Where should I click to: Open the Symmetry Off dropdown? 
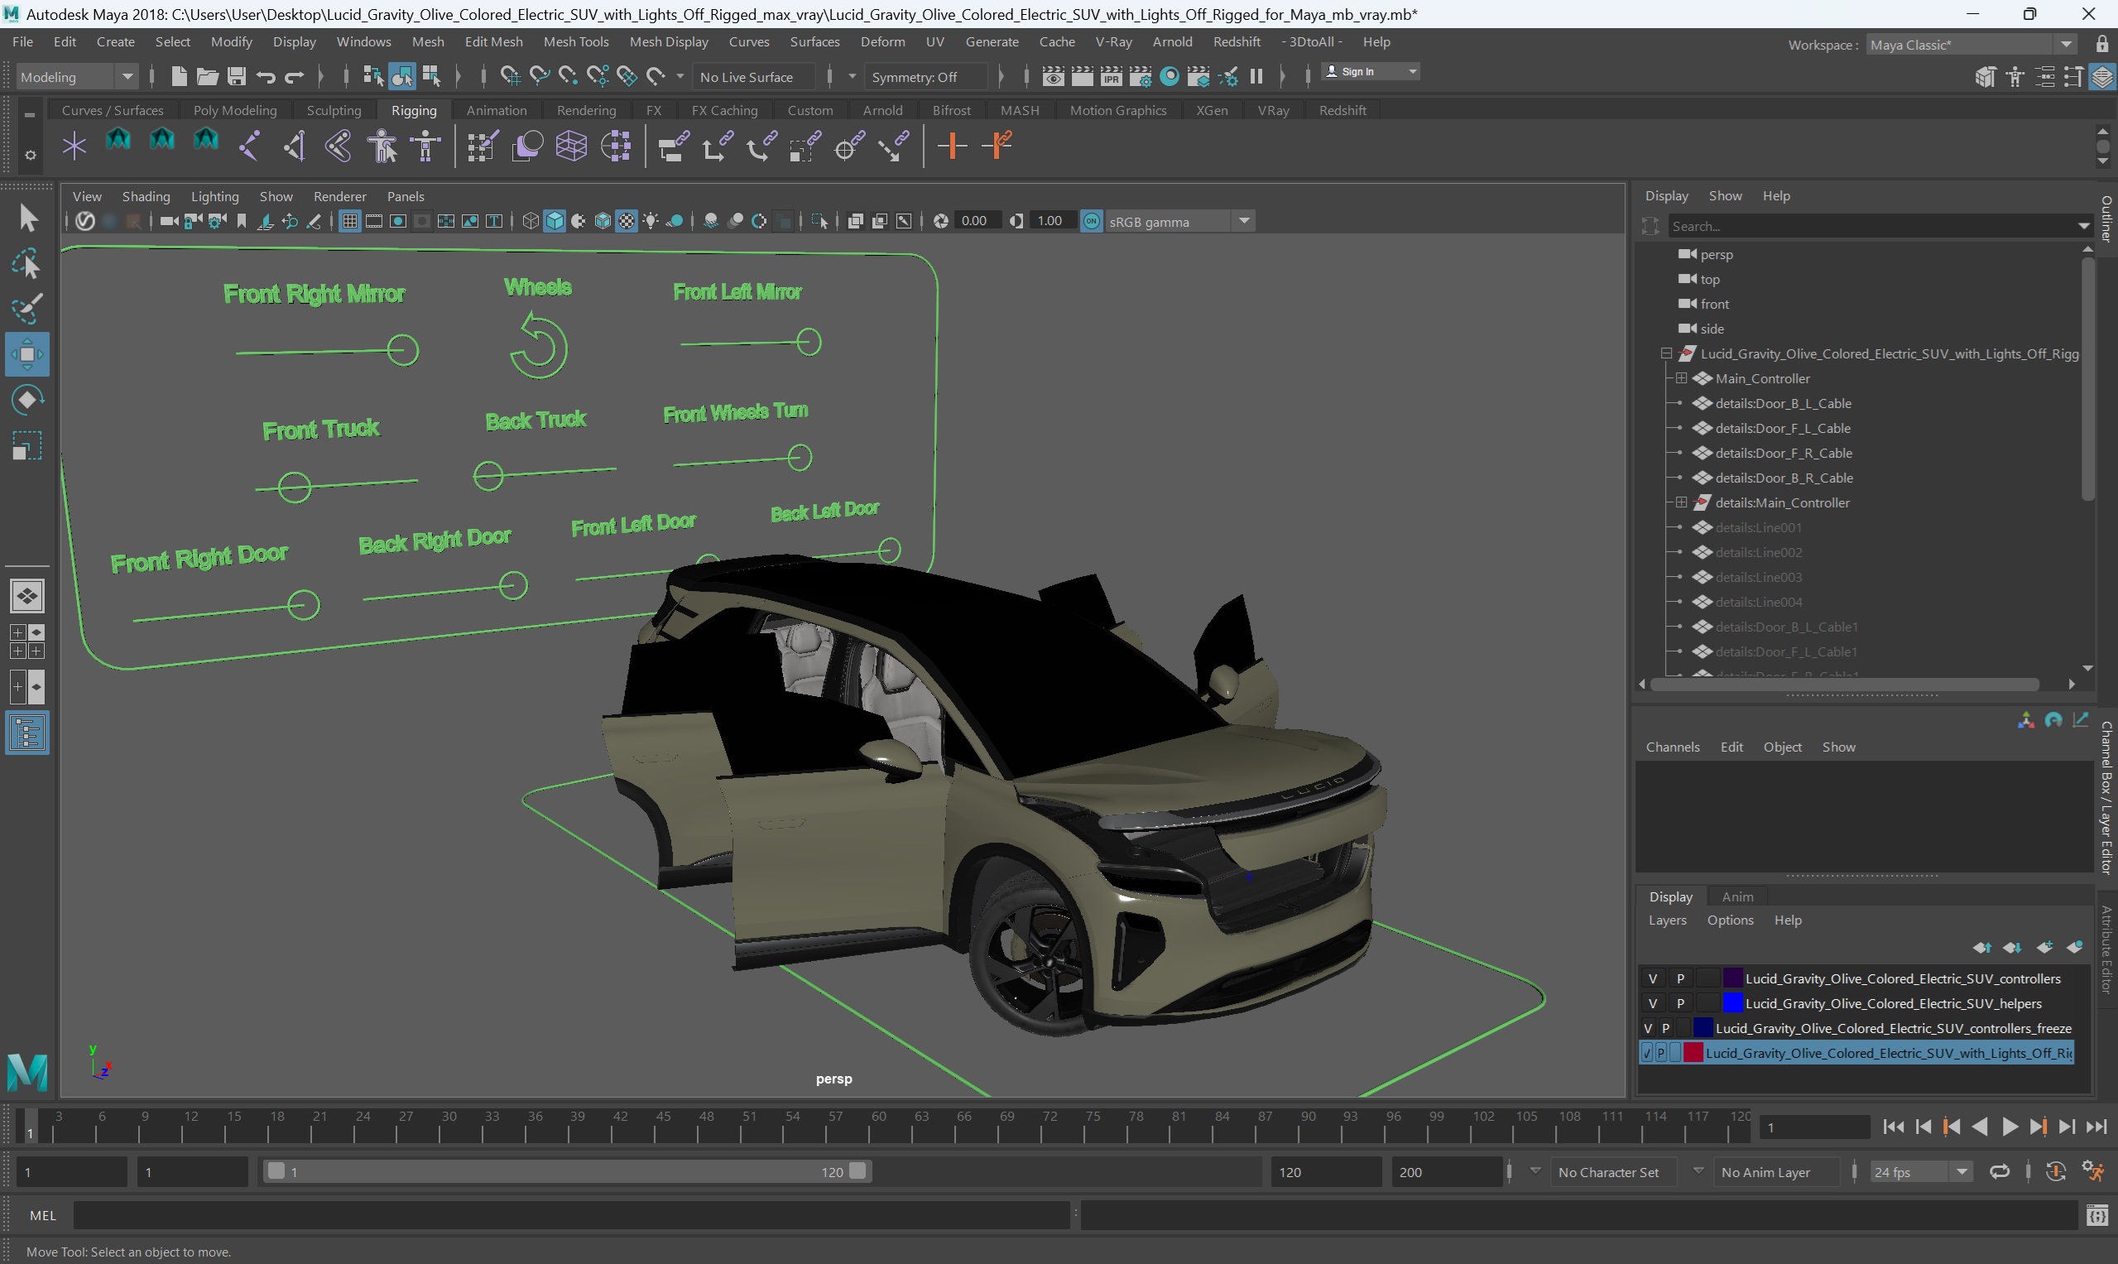926,77
